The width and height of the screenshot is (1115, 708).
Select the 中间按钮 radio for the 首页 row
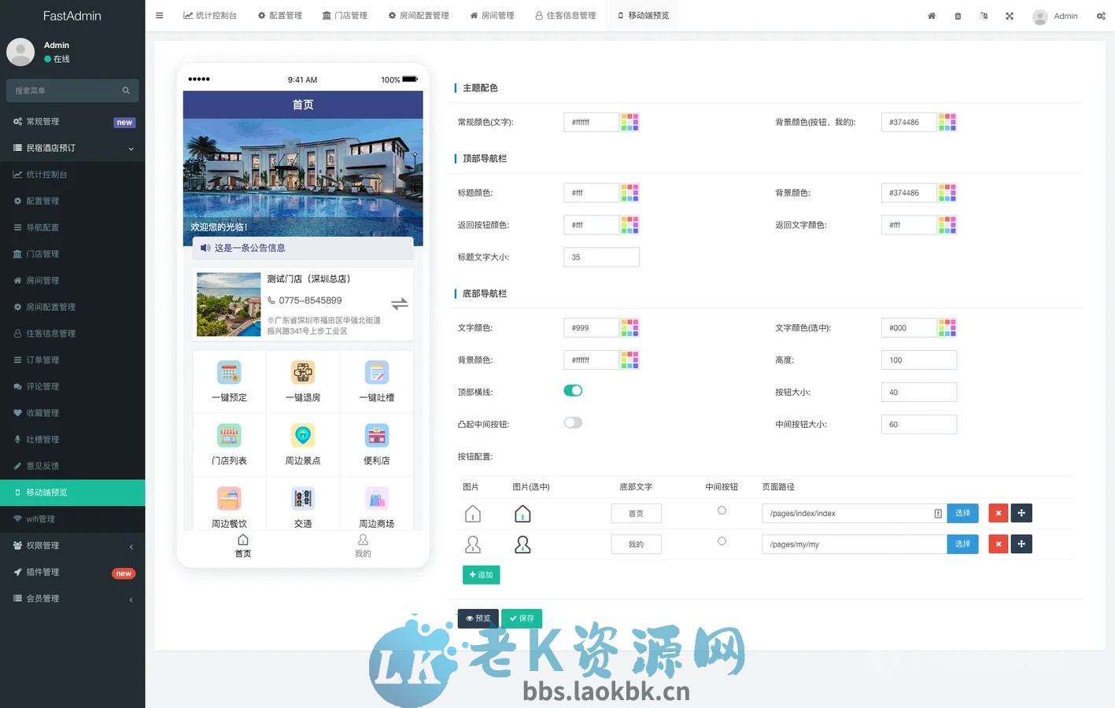(x=722, y=510)
